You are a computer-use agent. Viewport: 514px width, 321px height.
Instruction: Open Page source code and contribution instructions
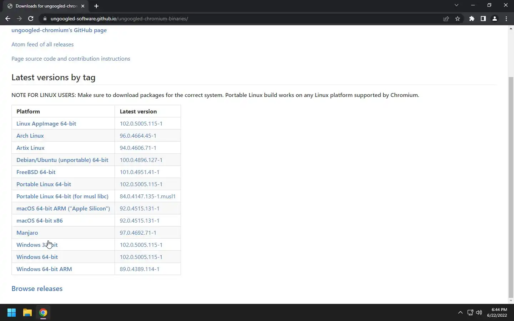71,59
